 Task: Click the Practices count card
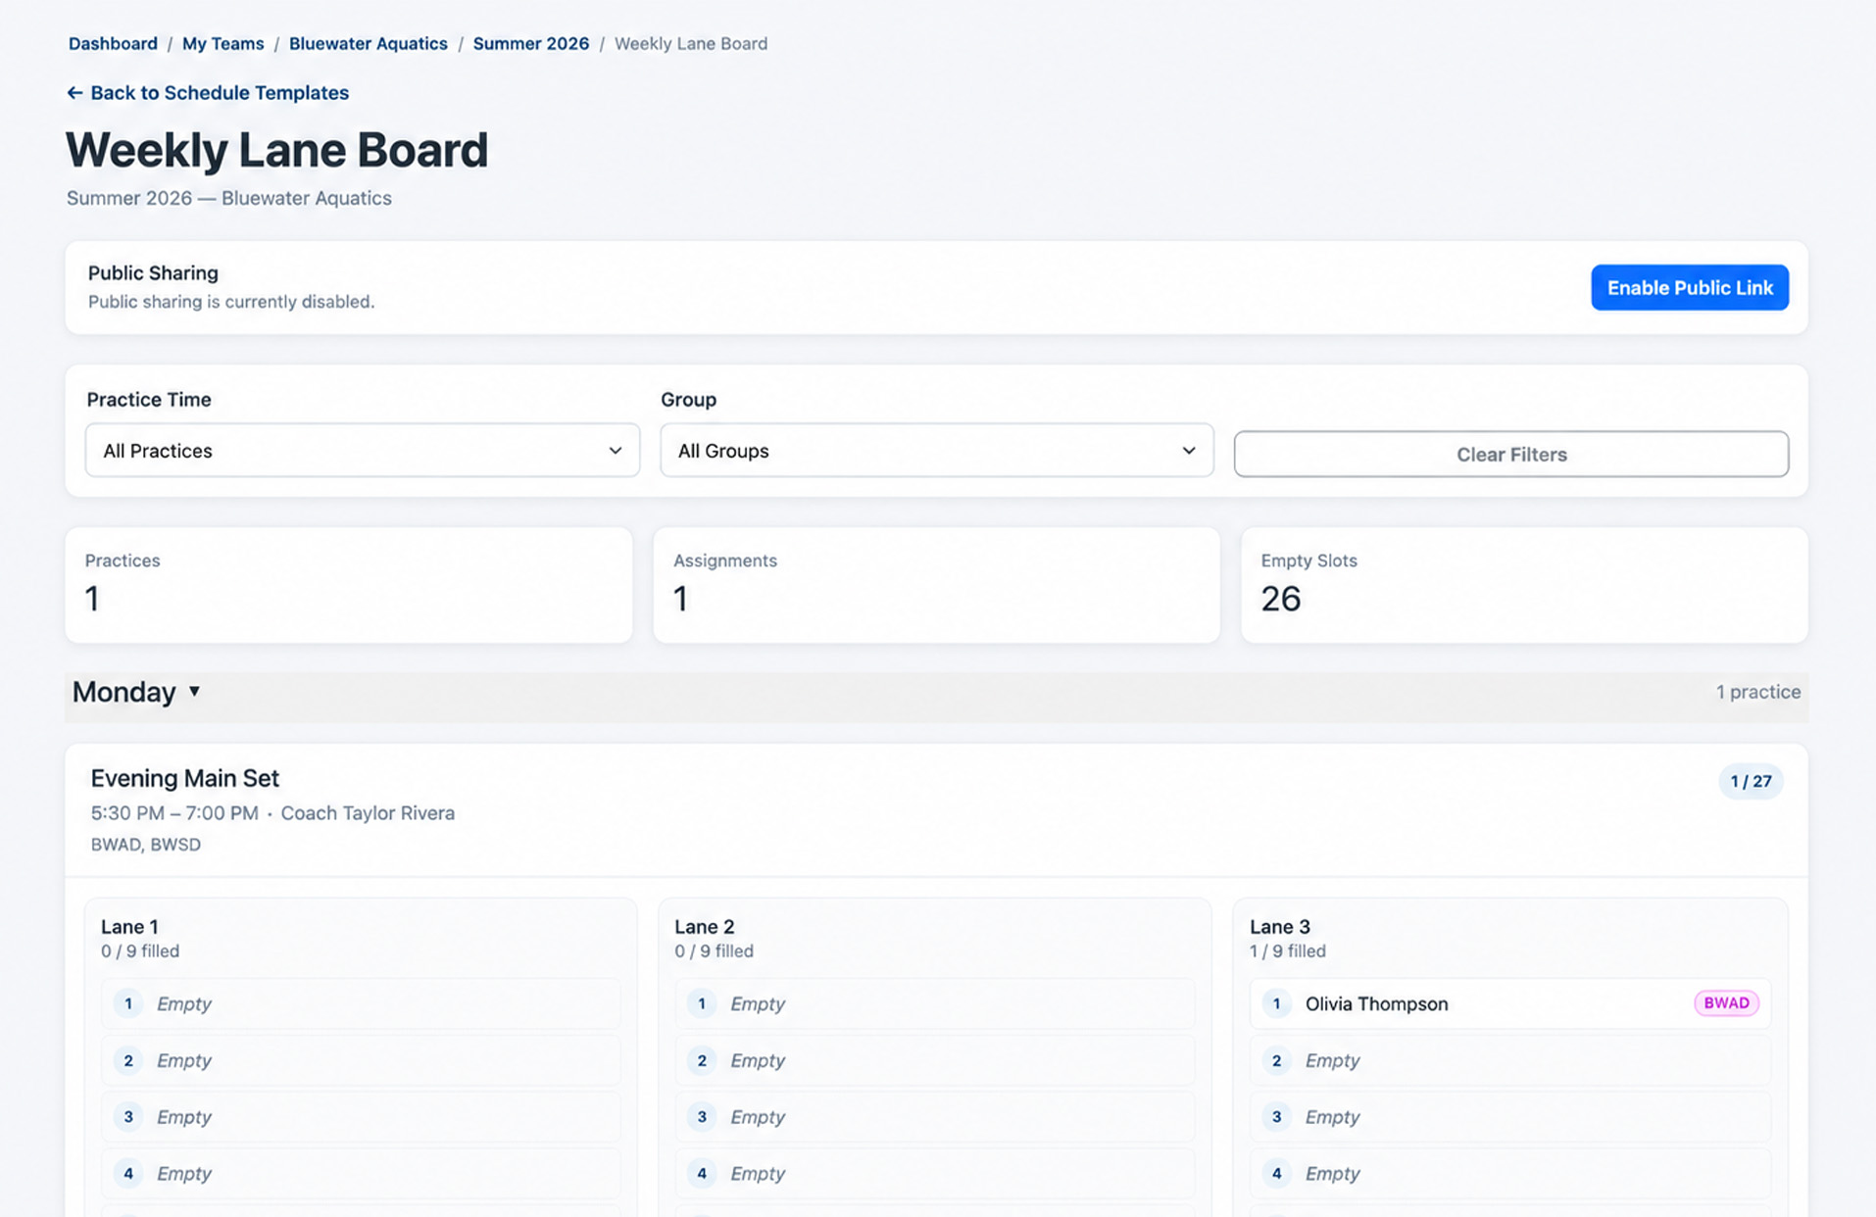(x=349, y=585)
